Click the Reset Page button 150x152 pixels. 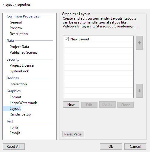[73, 134]
